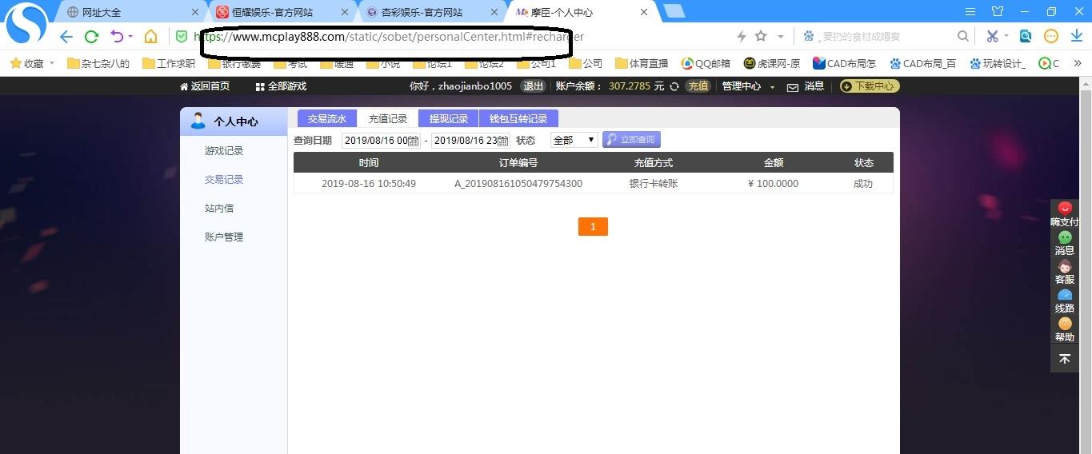This screenshot has width=1092, height=454.
Task: Show more bookmarks with the chevron
Action: [1078, 63]
